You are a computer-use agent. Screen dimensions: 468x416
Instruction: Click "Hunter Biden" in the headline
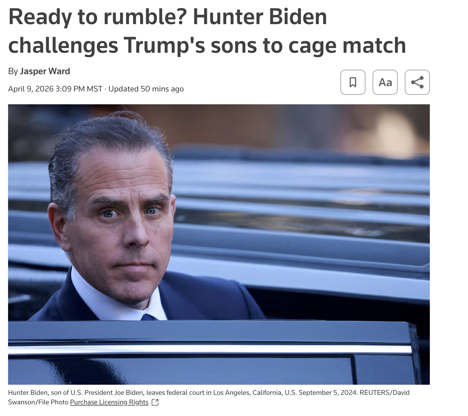[260, 17]
